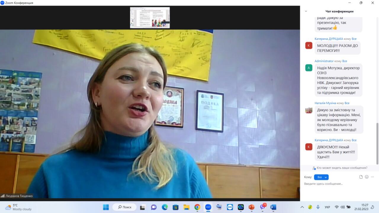Click the green A Administrator avatar
The image size is (379, 213).
click(x=309, y=68)
